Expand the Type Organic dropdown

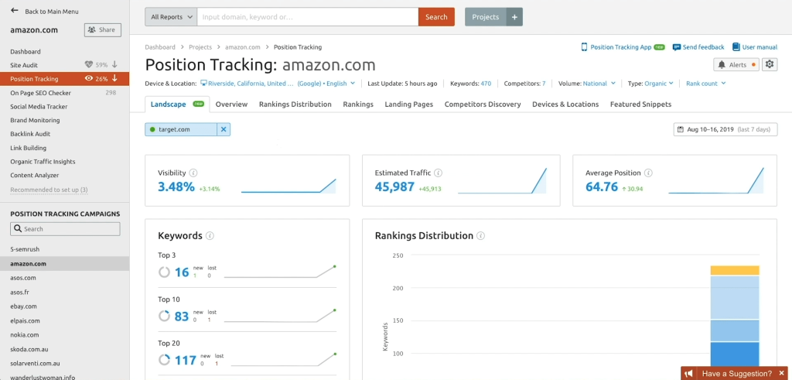[x=650, y=84]
